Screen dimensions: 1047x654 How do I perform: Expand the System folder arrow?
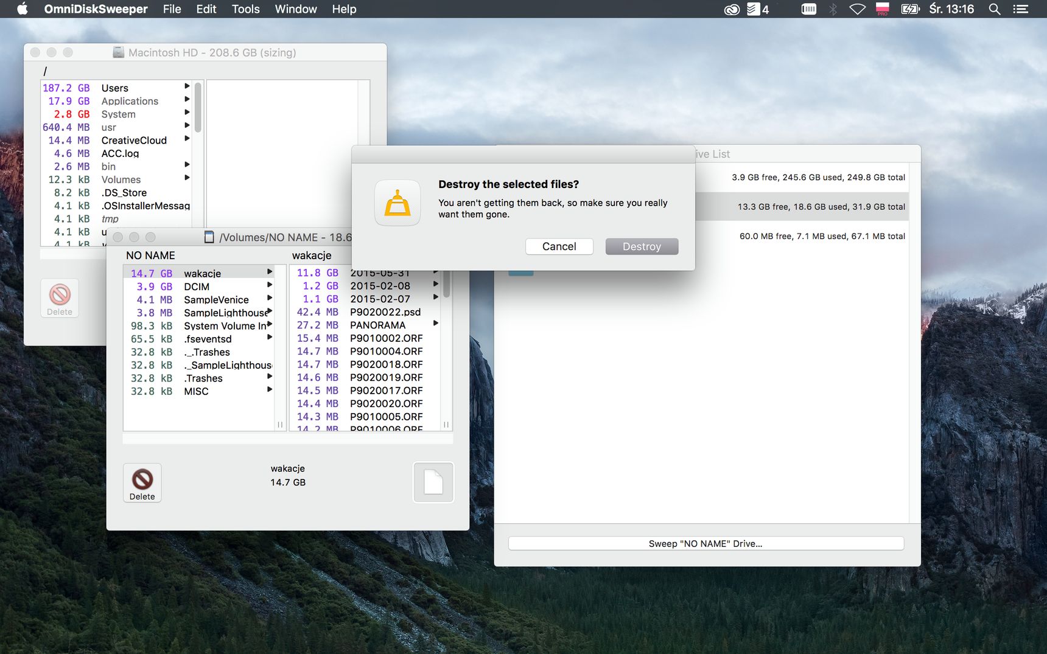(x=187, y=113)
